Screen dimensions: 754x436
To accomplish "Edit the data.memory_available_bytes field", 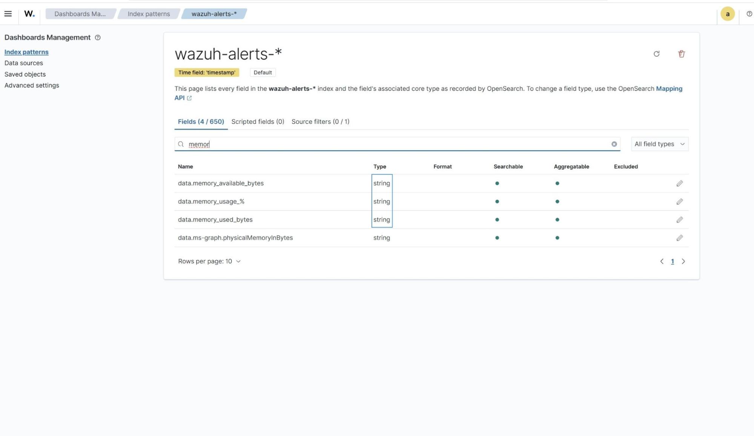I will coord(679,184).
